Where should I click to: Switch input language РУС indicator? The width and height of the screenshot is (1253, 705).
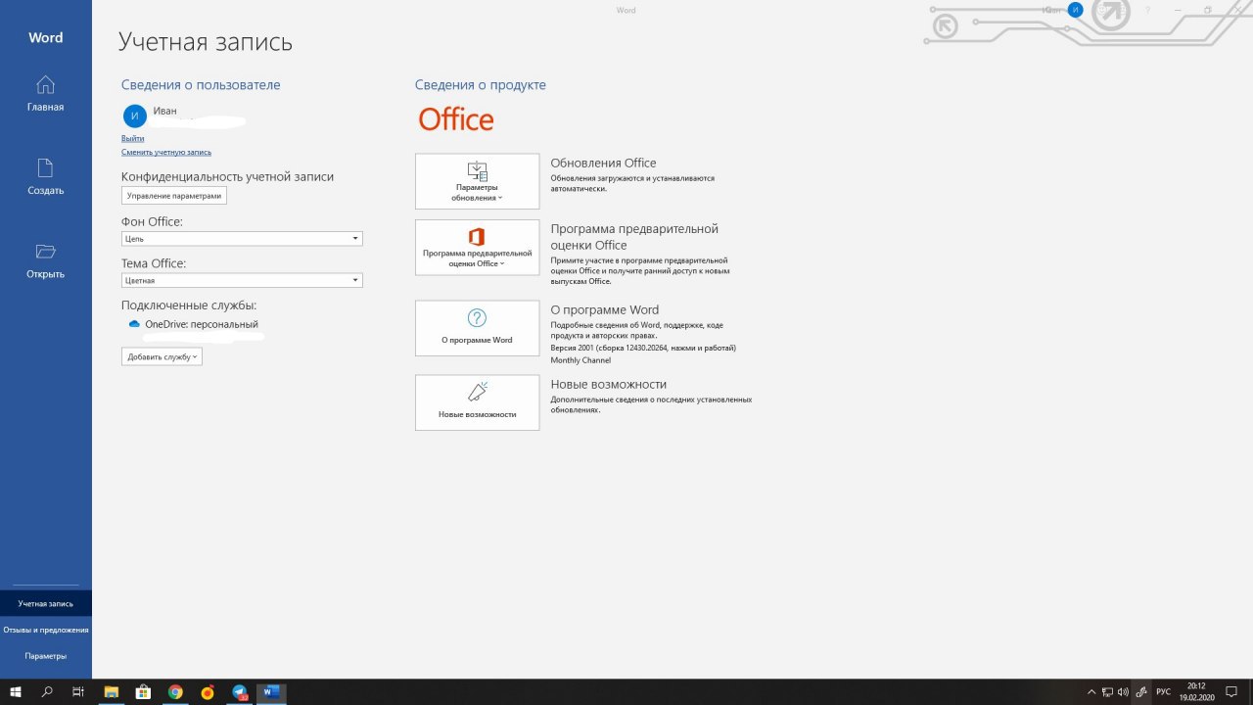[x=1164, y=692]
